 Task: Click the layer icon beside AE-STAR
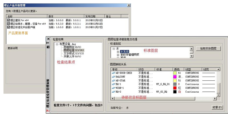113,80
